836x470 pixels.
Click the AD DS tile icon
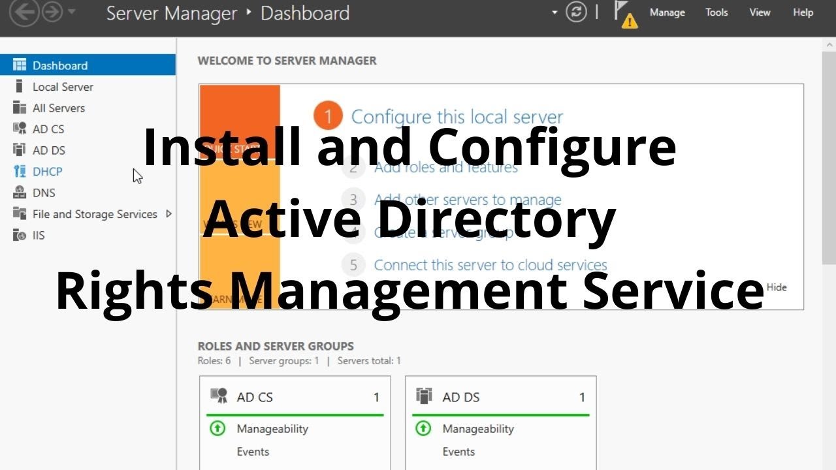pos(425,396)
